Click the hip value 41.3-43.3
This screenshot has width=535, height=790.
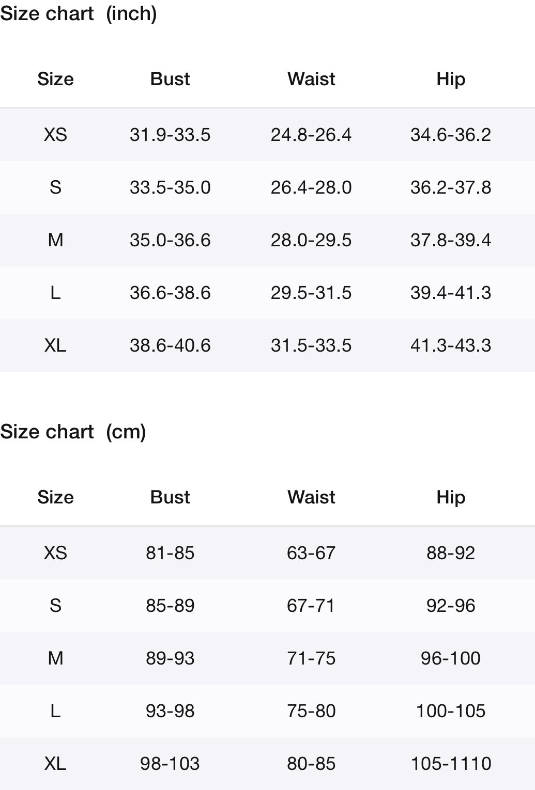[451, 345]
